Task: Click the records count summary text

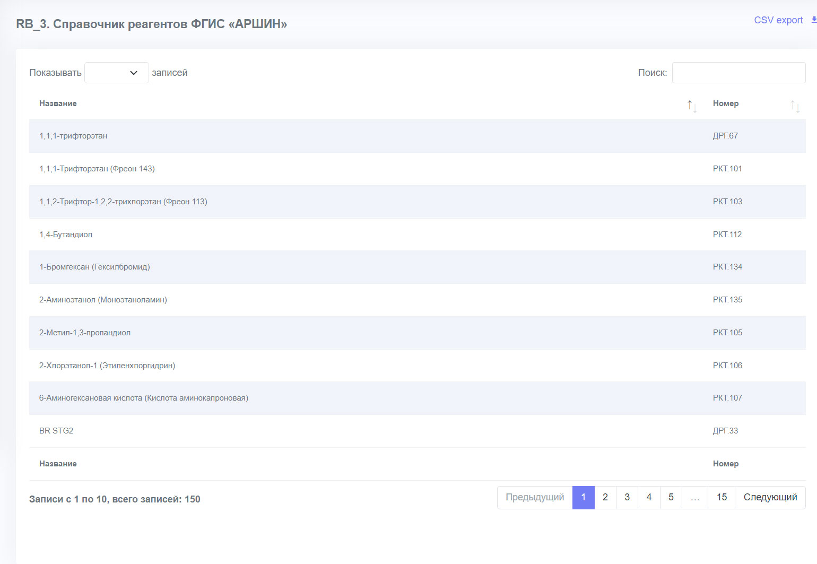Action: tap(115, 499)
